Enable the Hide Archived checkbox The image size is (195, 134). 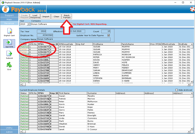pyautogui.click(x=177, y=90)
